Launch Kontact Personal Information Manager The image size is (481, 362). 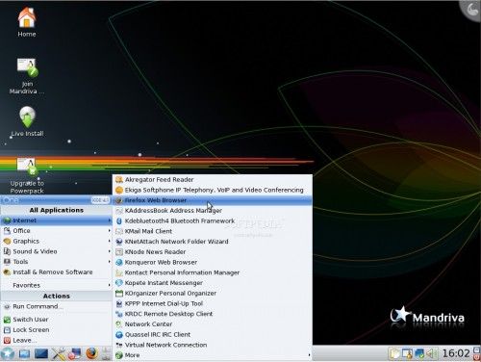213,272
